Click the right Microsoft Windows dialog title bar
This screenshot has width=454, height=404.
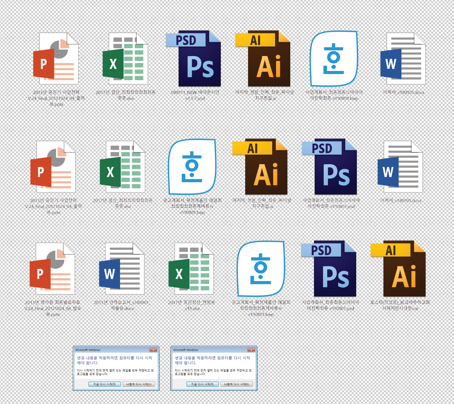point(206,350)
